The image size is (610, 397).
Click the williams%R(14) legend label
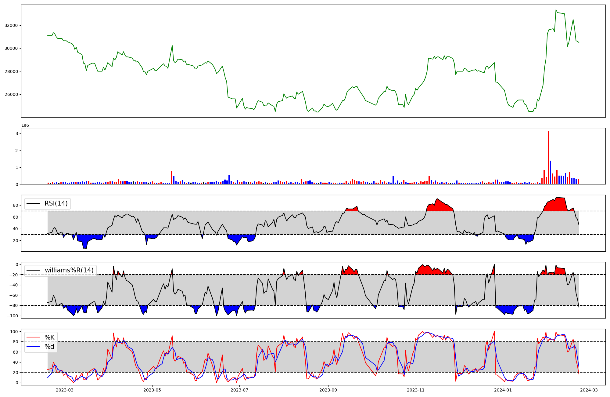pyautogui.click(x=69, y=270)
